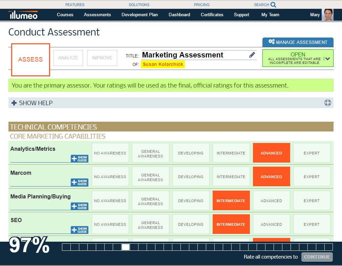Screen dimensions: 342x266
Task: Rate SEO as No Awareness
Action: [110, 224]
